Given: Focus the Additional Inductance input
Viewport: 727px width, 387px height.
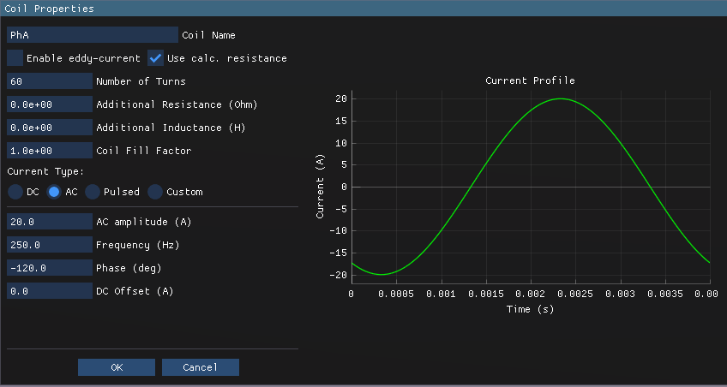Looking at the screenshot, I should [x=49, y=128].
